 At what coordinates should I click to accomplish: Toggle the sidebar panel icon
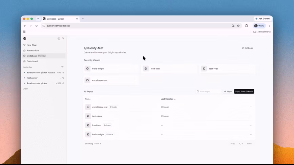coord(59,39)
